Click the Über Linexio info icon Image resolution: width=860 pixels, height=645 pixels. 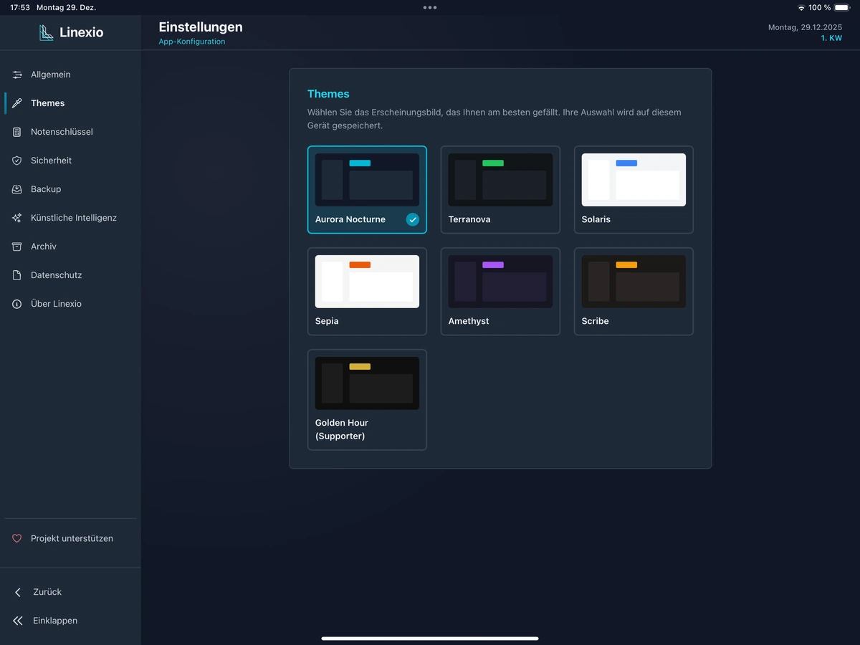click(16, 304)
